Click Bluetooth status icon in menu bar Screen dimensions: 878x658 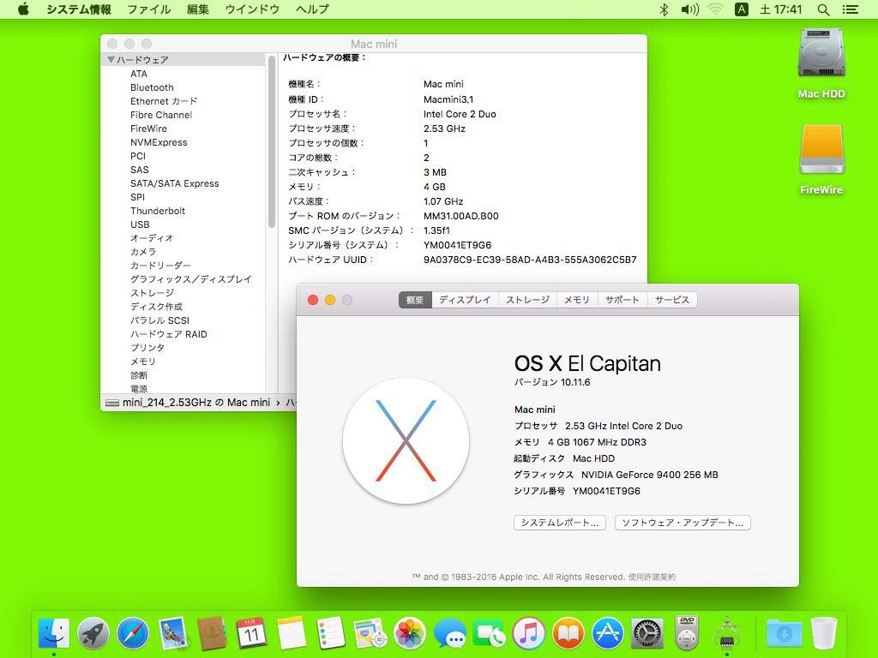664,9
